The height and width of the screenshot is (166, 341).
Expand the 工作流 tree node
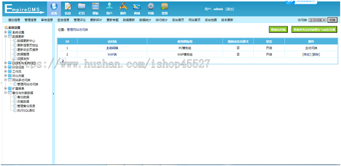point(6,72)
